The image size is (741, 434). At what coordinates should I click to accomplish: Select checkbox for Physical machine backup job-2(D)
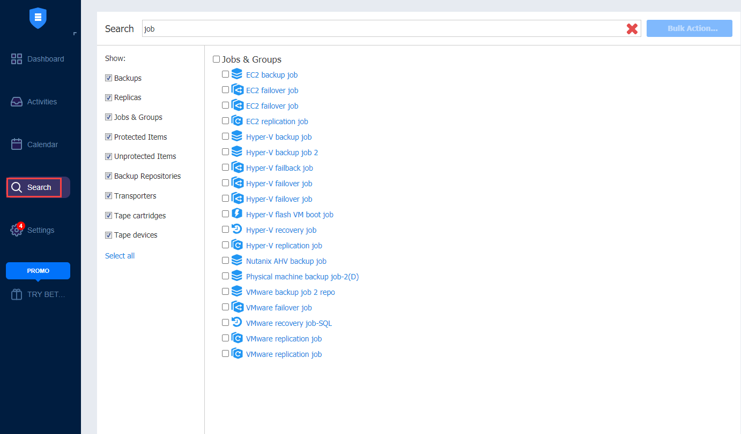(225, 276)
